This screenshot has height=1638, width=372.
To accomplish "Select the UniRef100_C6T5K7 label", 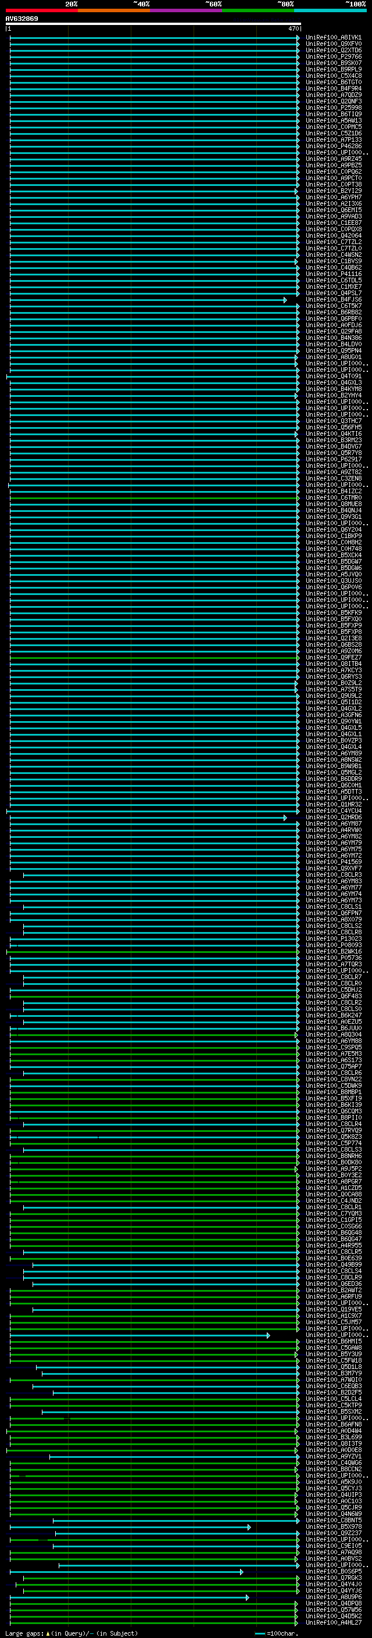I will [x=333, y=306].
